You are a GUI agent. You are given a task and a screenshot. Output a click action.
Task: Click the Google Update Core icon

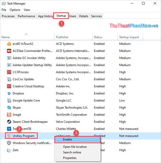[8, 100]
